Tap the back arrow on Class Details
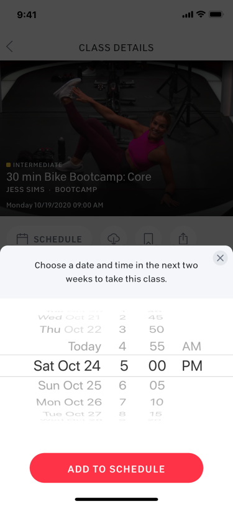 10,47
